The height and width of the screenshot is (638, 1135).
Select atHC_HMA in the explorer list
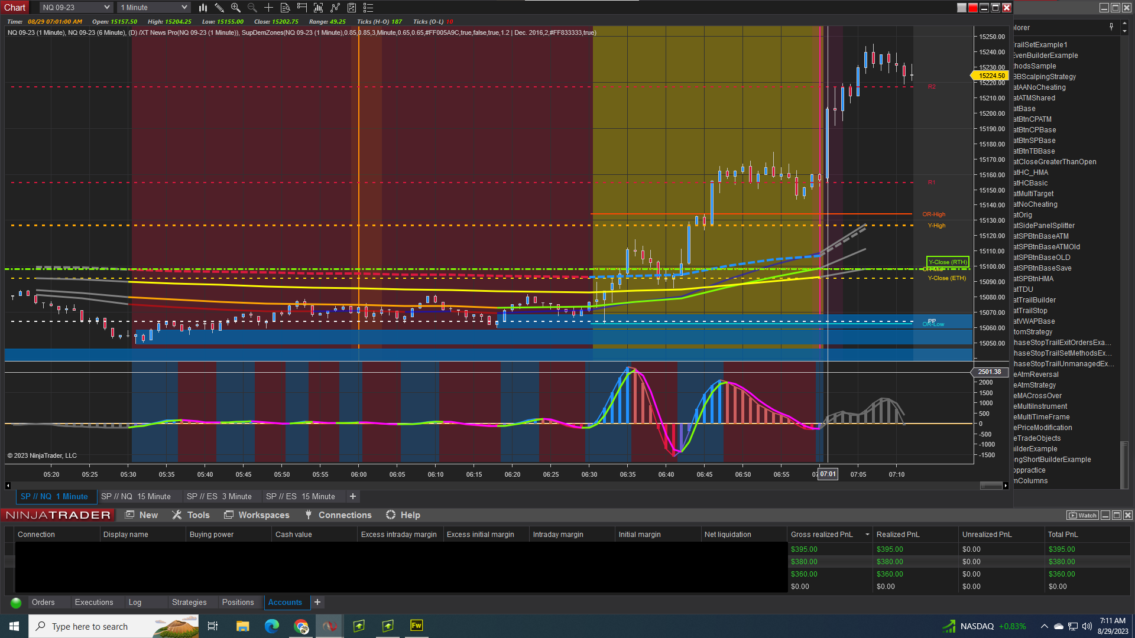click(x=1030, y=172)
